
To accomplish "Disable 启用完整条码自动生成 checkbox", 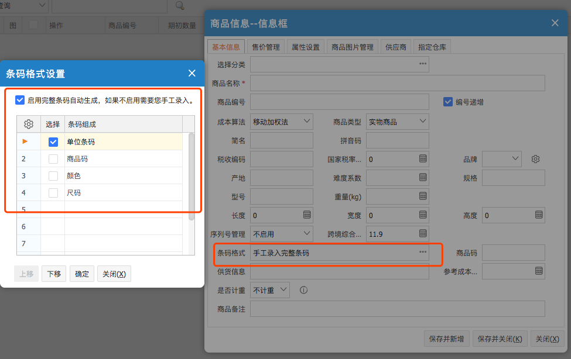I will [20, 100].
